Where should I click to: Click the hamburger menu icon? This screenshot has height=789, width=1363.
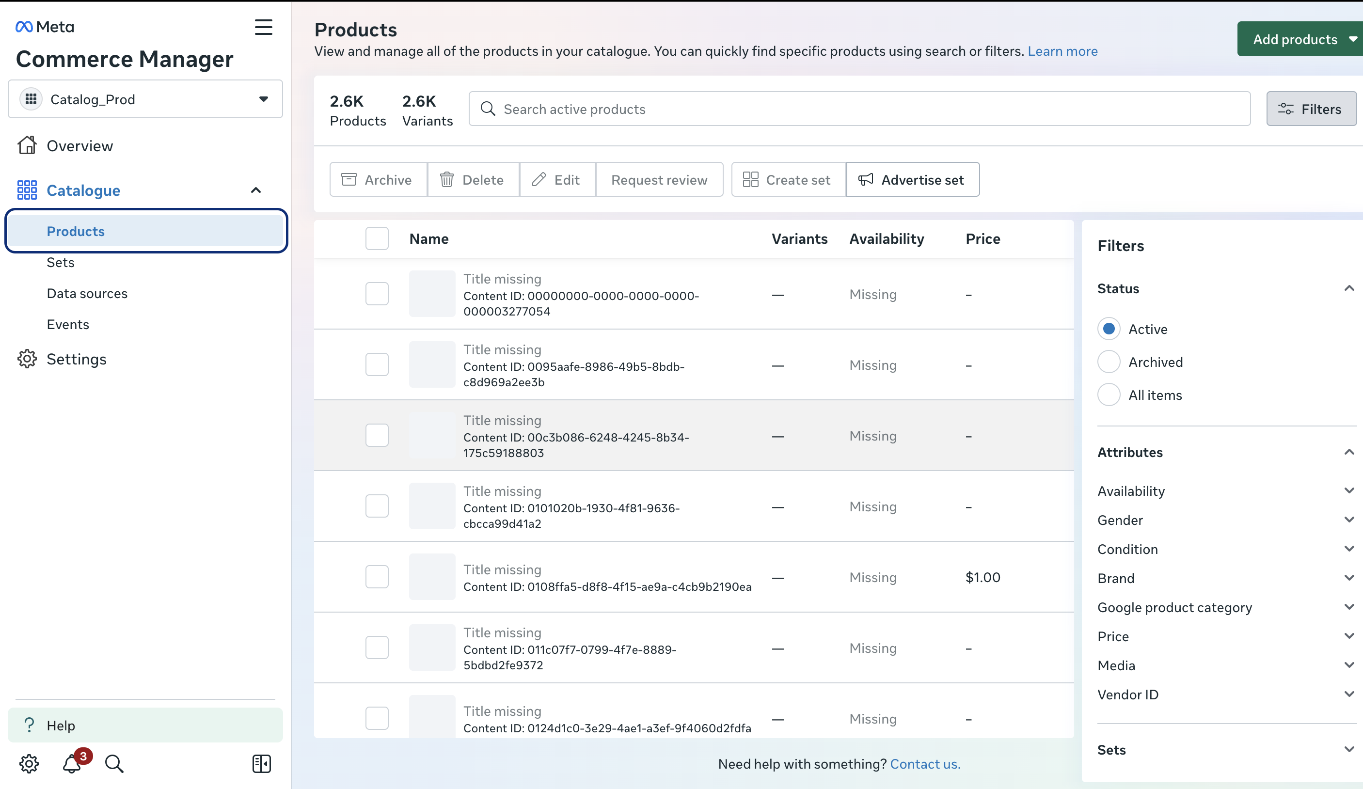coord(263,27)
